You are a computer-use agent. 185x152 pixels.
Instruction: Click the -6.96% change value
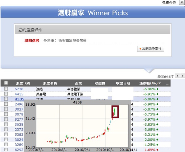(149, 89)
